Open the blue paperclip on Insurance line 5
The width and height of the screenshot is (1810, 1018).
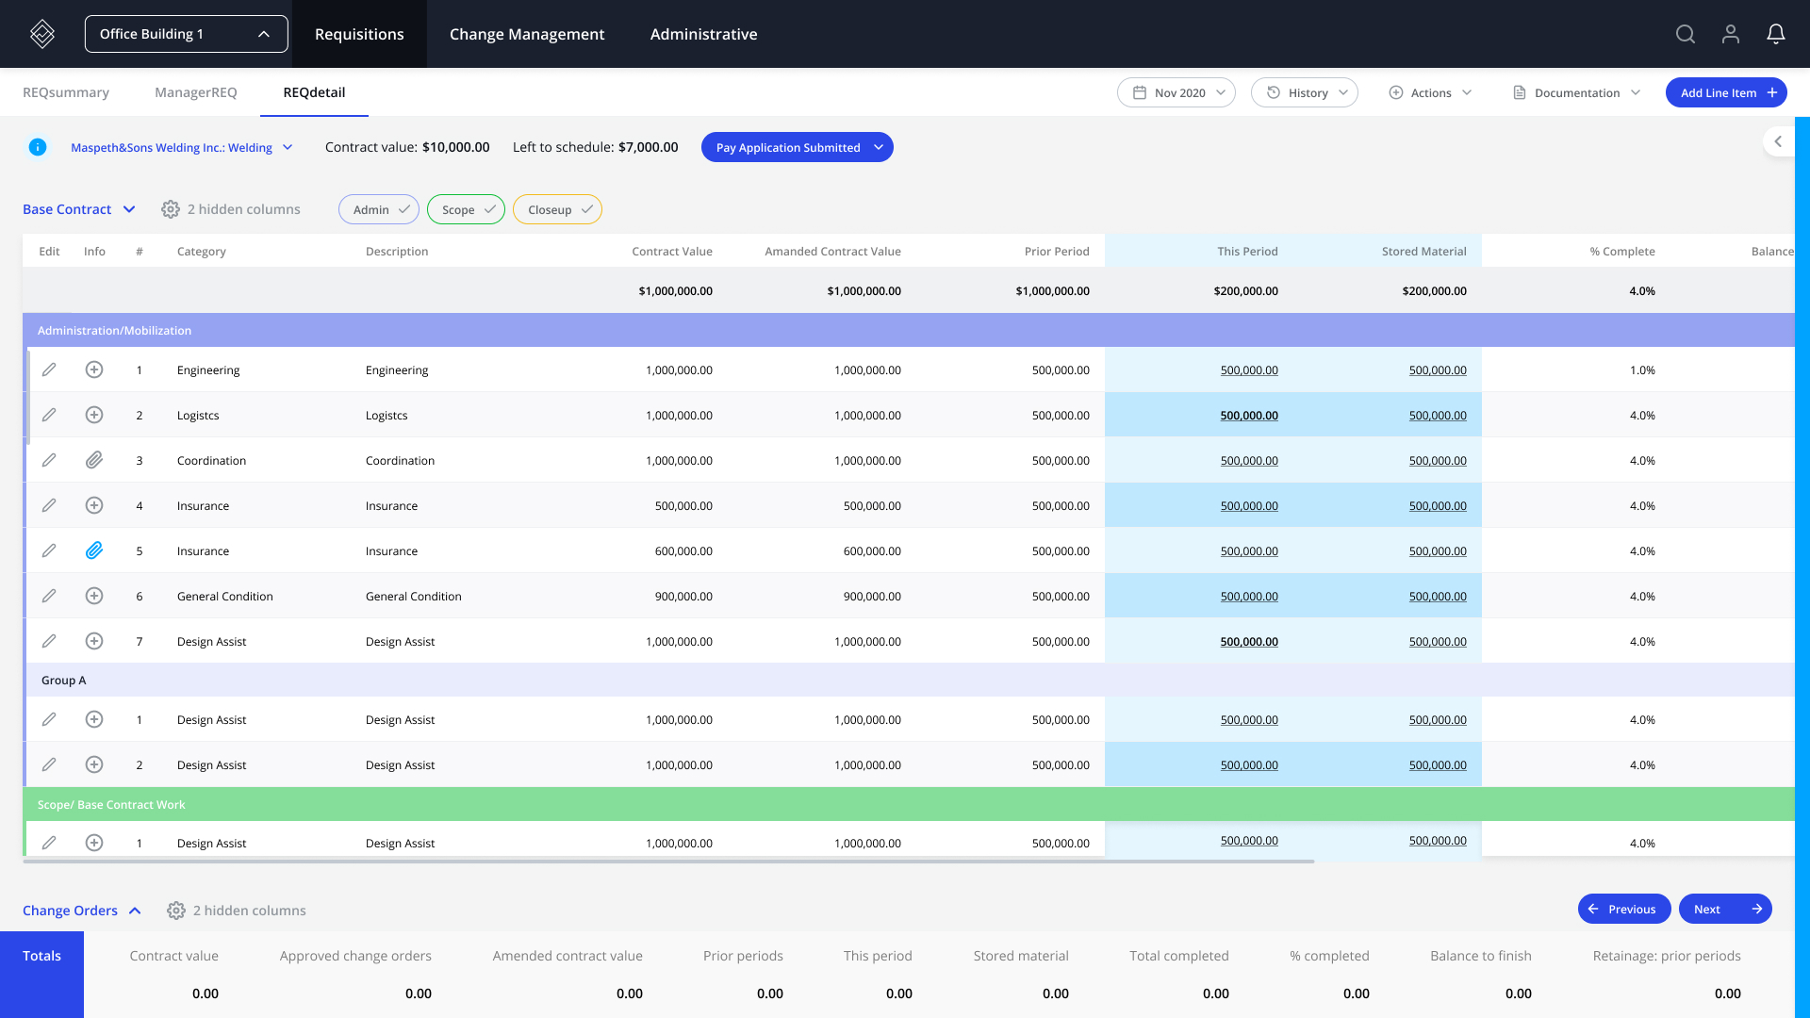(x=93, y=550)
